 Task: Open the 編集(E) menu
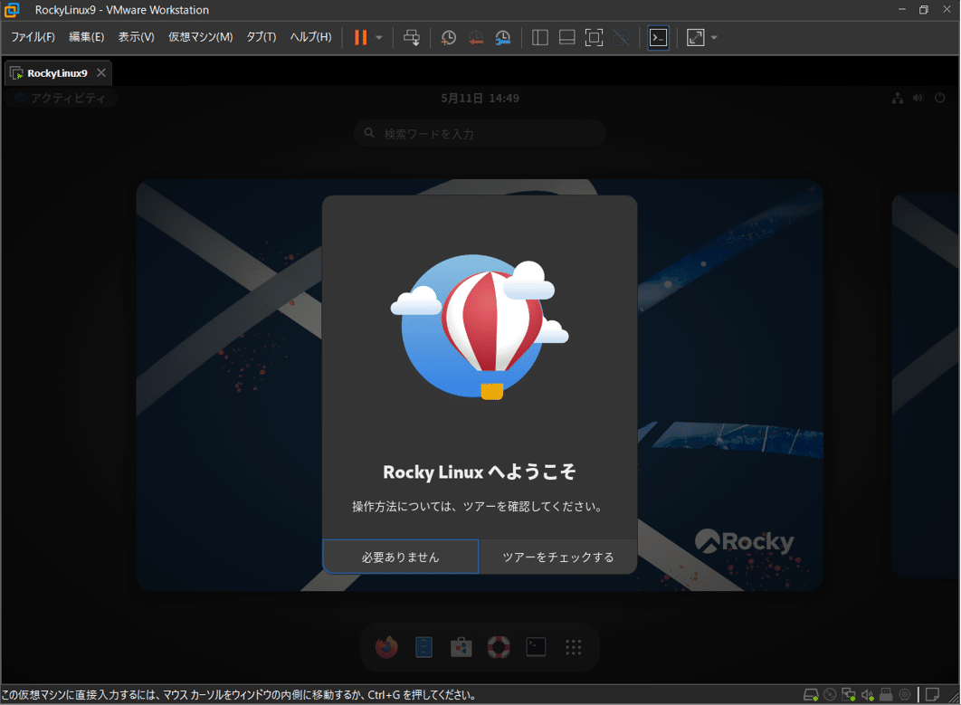tap(86, 37)
